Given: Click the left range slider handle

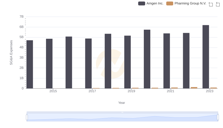Looking at the screenshot, I should pos(27,117).
